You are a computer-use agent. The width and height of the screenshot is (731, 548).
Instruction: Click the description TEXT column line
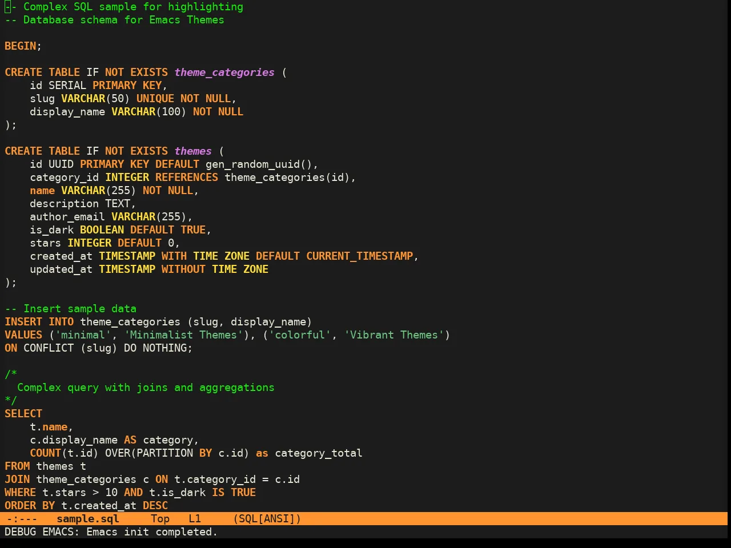tap(83, 204)
